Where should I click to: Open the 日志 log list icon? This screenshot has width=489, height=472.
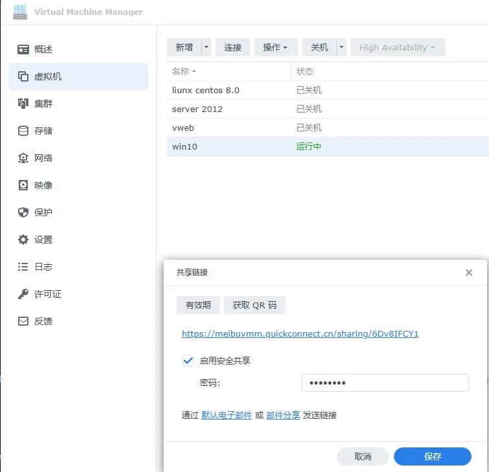[x=23, y=267]
